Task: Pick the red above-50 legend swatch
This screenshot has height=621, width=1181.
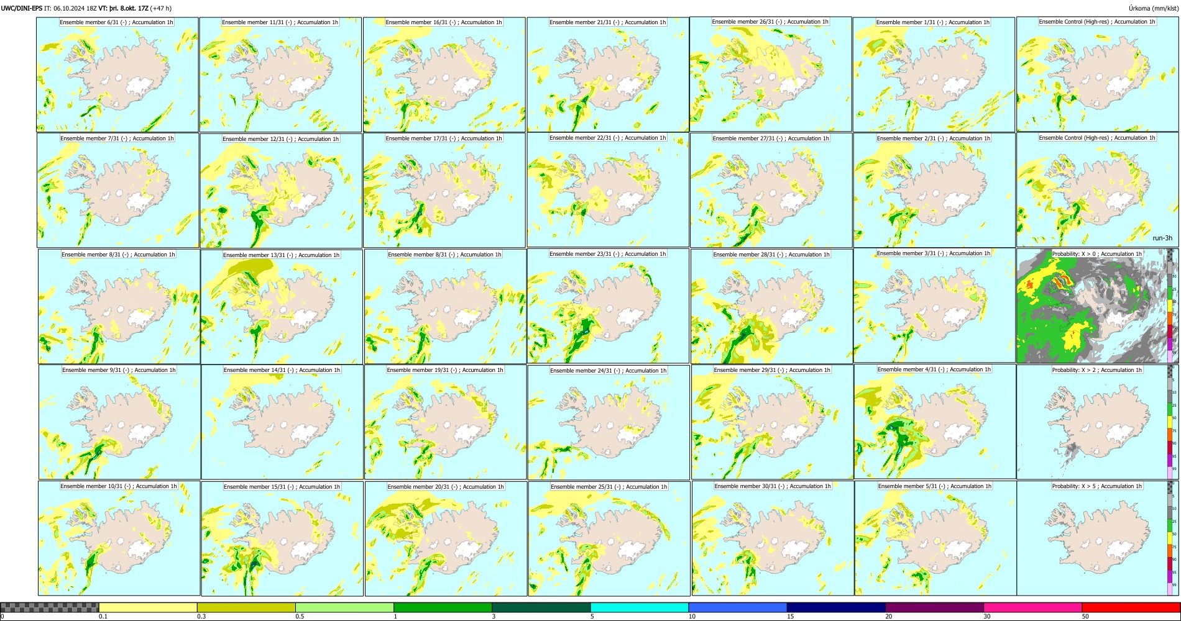Action: (x=1131, y=607)
